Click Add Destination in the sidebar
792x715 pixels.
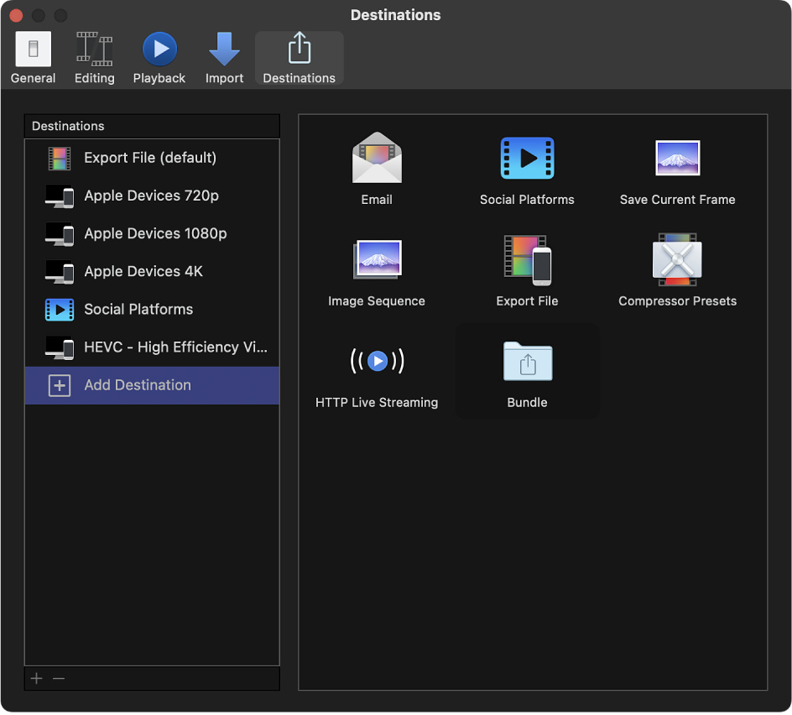point(137,384)
